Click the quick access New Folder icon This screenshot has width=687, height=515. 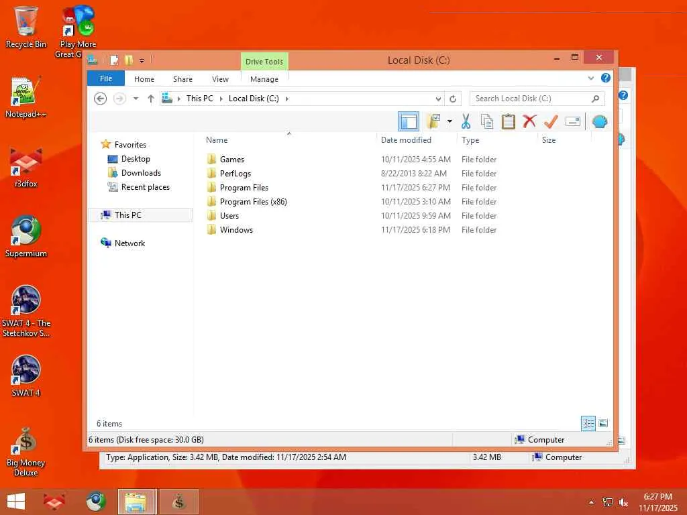[x=128, y=60]
